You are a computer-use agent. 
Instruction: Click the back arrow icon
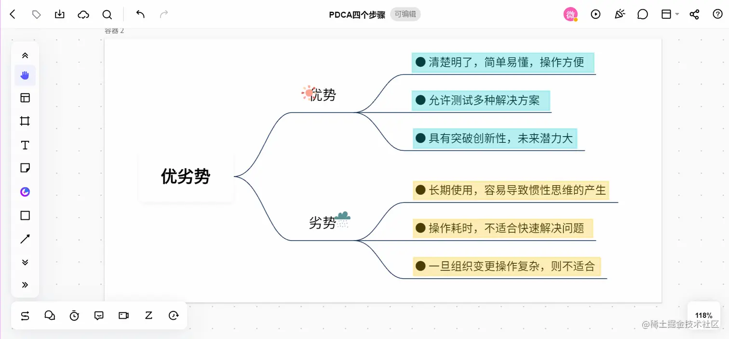(13, 14)
